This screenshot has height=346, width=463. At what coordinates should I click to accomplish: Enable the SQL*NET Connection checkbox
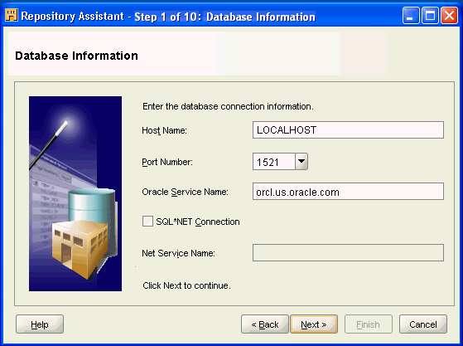pos(147,222)
